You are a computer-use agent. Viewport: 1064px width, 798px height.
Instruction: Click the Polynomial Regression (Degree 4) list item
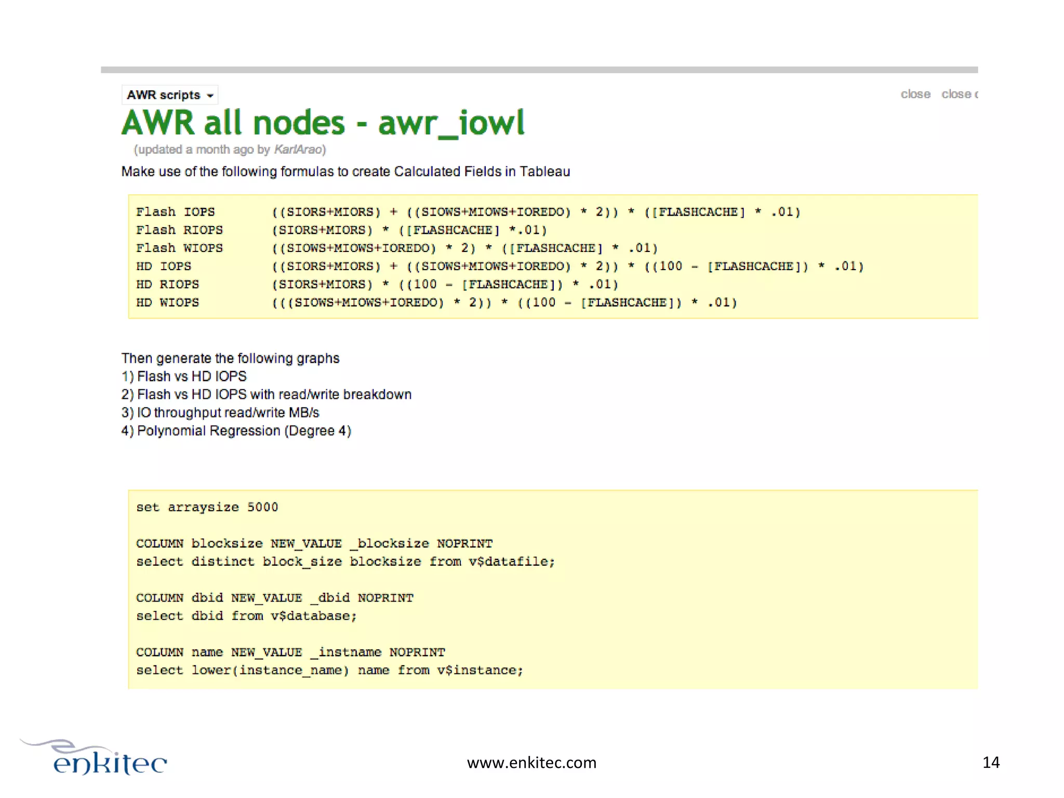click(236, 431)
